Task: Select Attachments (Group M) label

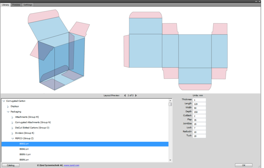Action: [27, 117]
